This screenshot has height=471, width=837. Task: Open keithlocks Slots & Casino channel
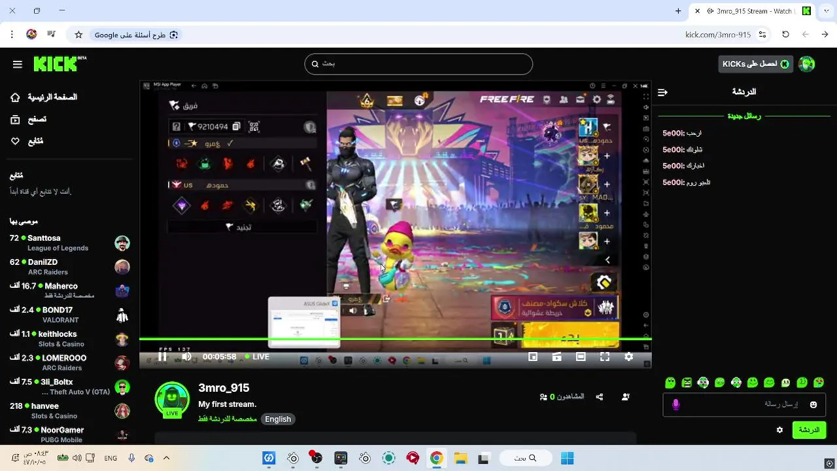[x=69, y=339]
